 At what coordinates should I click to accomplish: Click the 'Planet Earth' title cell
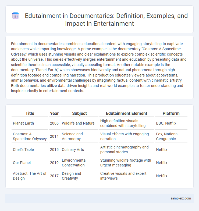(30, 123)
